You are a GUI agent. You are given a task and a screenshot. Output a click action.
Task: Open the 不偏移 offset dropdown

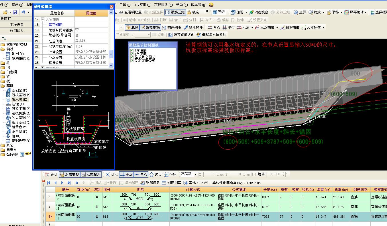coord(196,174)
